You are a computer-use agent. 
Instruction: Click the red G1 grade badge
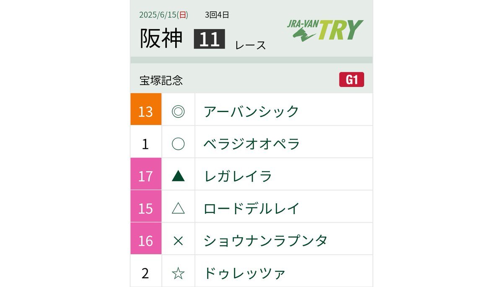352,79
